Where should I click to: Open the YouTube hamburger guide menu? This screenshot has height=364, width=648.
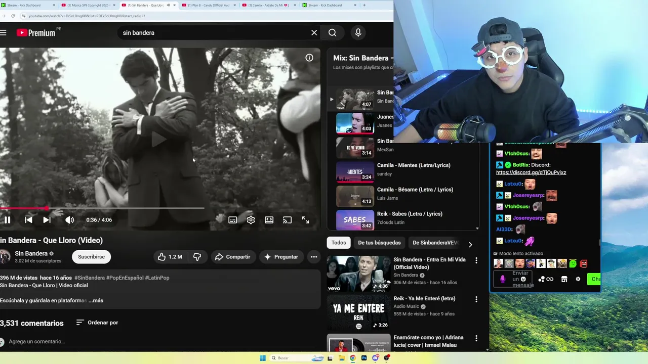click(3, 33)
